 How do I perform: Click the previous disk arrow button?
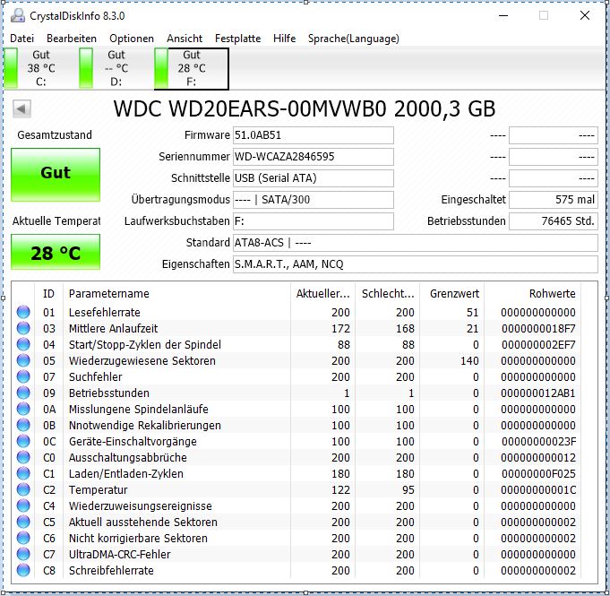click(x=21, y=108)
